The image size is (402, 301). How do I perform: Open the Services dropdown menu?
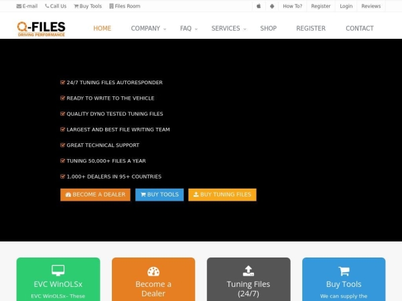(228, 29)
